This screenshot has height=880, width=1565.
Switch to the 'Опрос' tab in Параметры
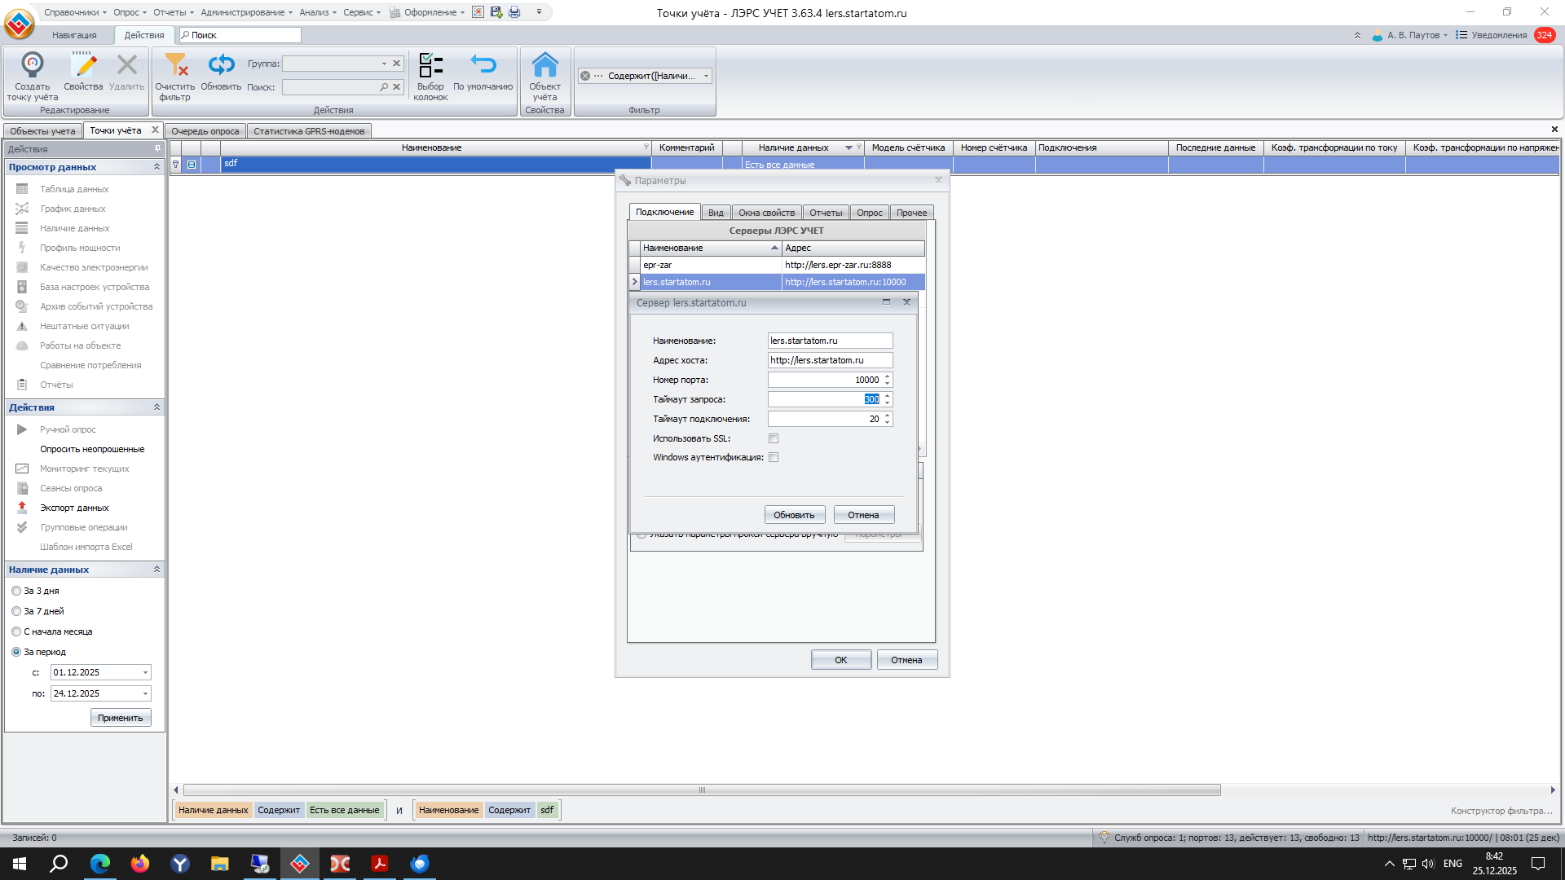[869, 213]
